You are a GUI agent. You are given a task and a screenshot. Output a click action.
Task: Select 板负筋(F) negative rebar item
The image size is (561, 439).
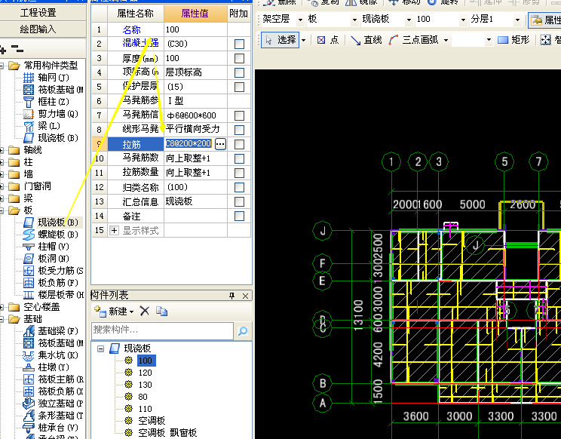(51, 283)
